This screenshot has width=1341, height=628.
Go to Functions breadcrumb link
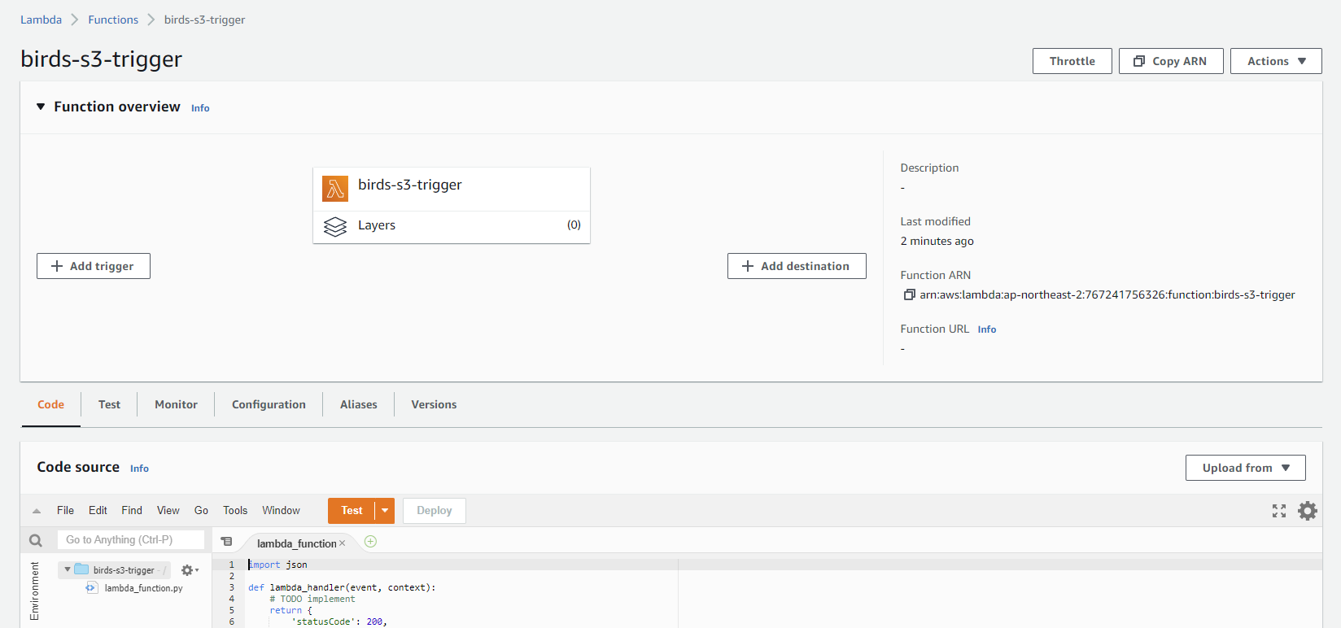(113, 20)
